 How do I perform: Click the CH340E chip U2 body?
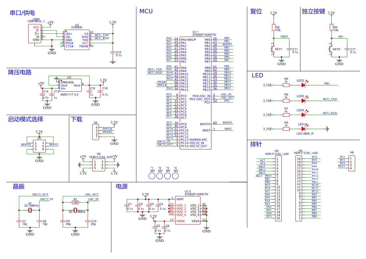[x=77, y=40]
